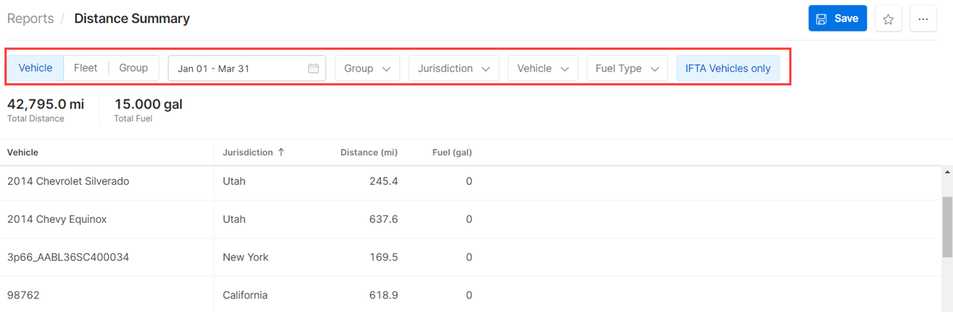953x312 pixels.
Task: Expand the Group filter dropdown
Action: (368, 68)
